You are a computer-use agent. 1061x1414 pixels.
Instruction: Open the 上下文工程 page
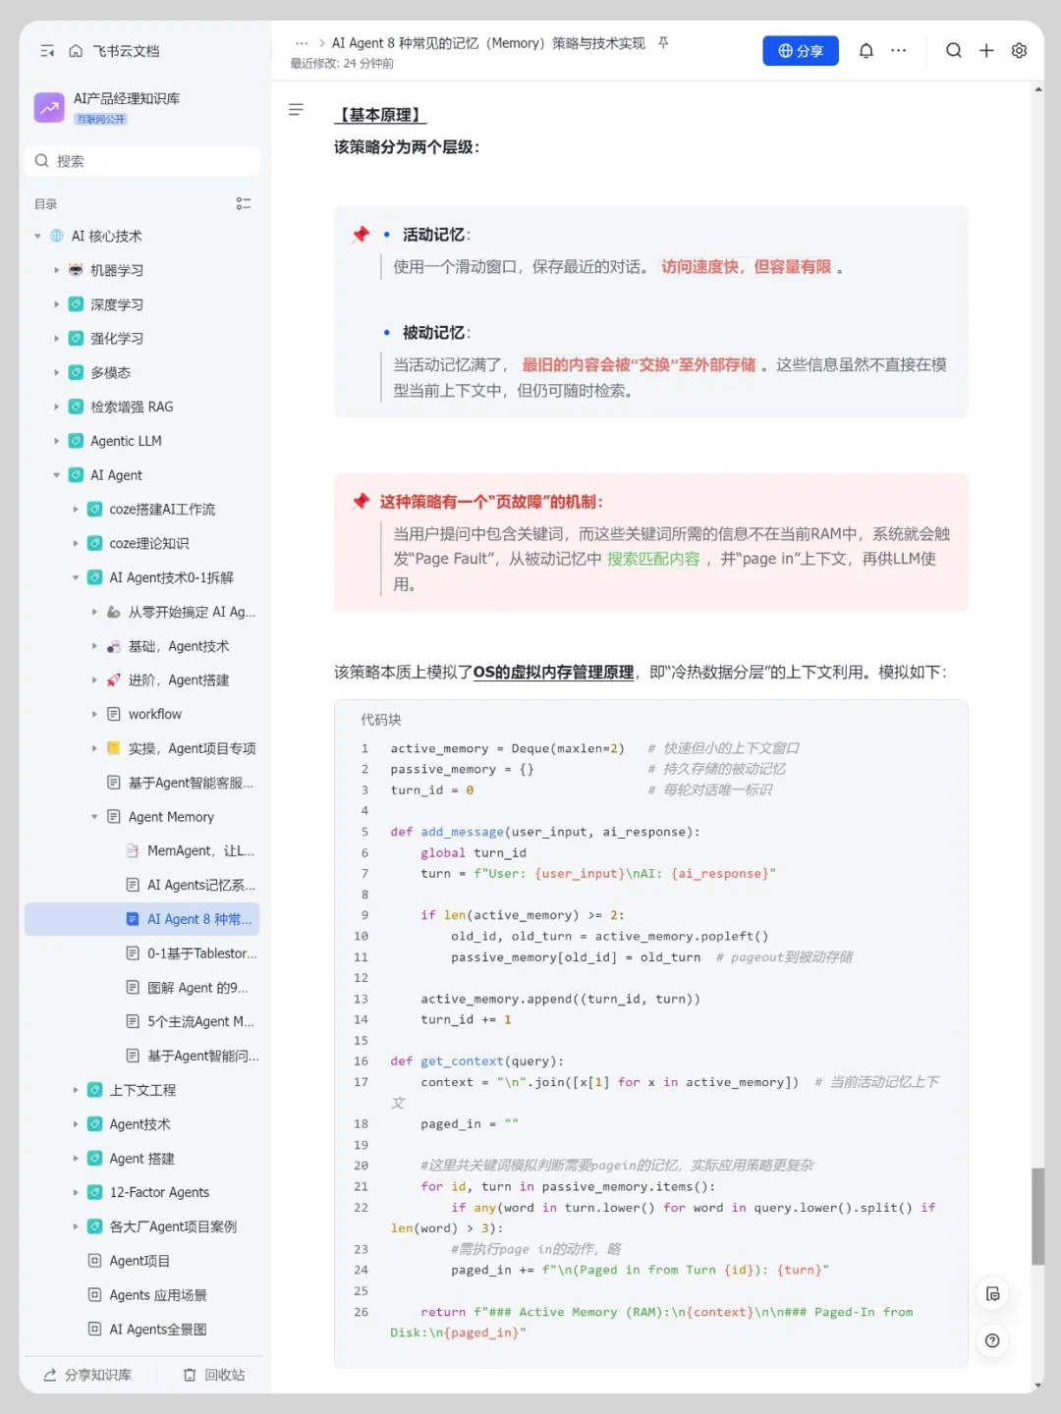pos(142,1091)
